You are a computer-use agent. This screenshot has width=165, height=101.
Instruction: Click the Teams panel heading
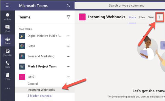pos(25,17)
